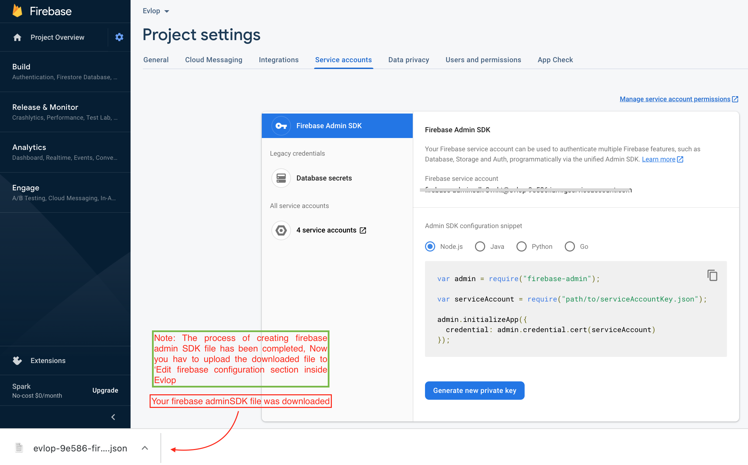Viewport: 748px width, 465px height.
Task: Click the Database secrets storage icon
Action: pyautogui.click(x=281, y=178)
